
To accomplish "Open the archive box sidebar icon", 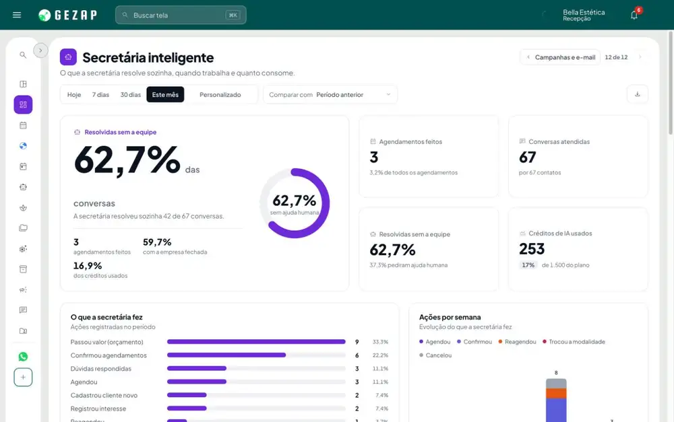I will pos(23,269).
